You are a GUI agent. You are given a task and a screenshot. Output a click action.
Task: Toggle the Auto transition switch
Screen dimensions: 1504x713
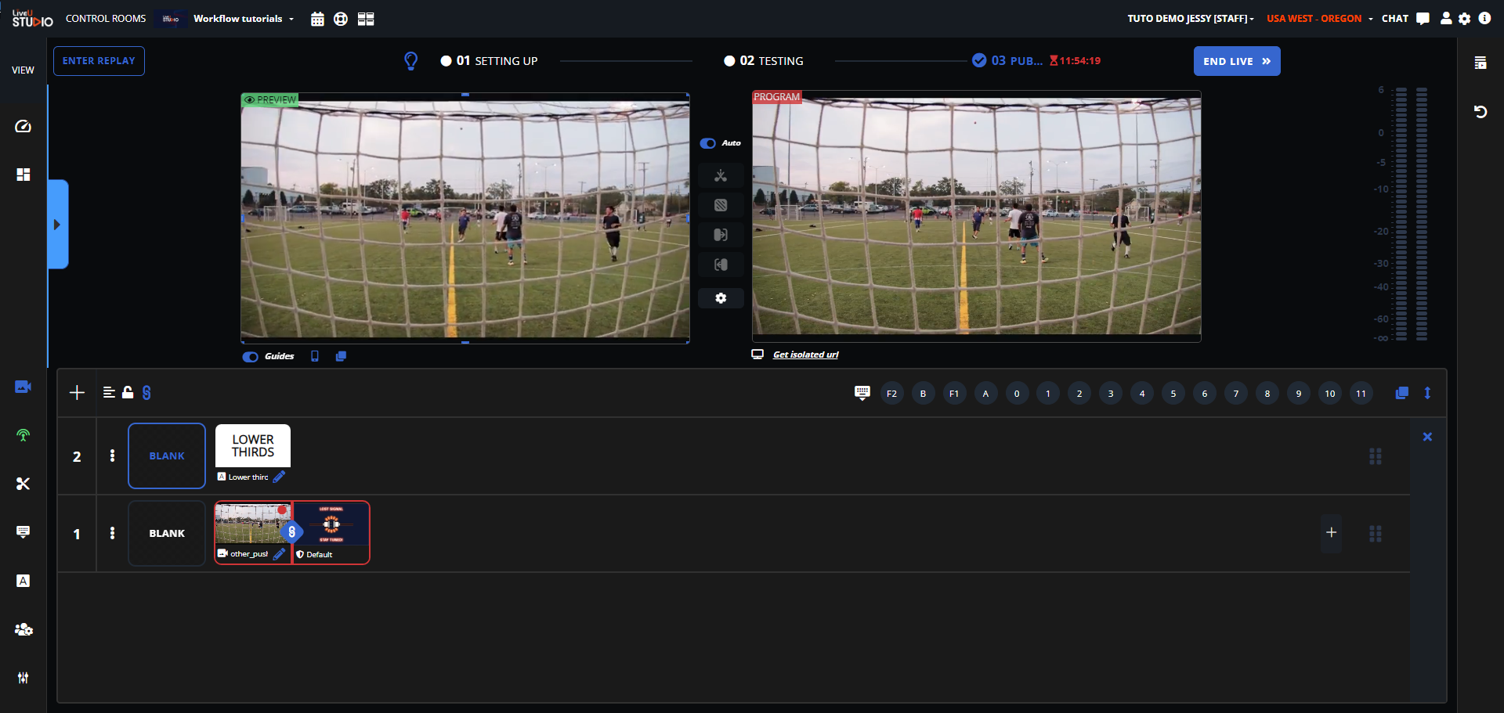[x=708, y=143]
